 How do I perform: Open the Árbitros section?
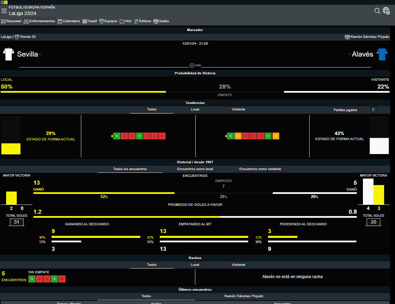pyautogui.click(x=142, y=21)
